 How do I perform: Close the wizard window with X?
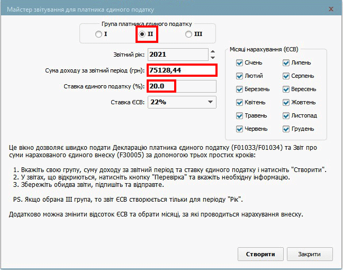click(x=330, y=9)
